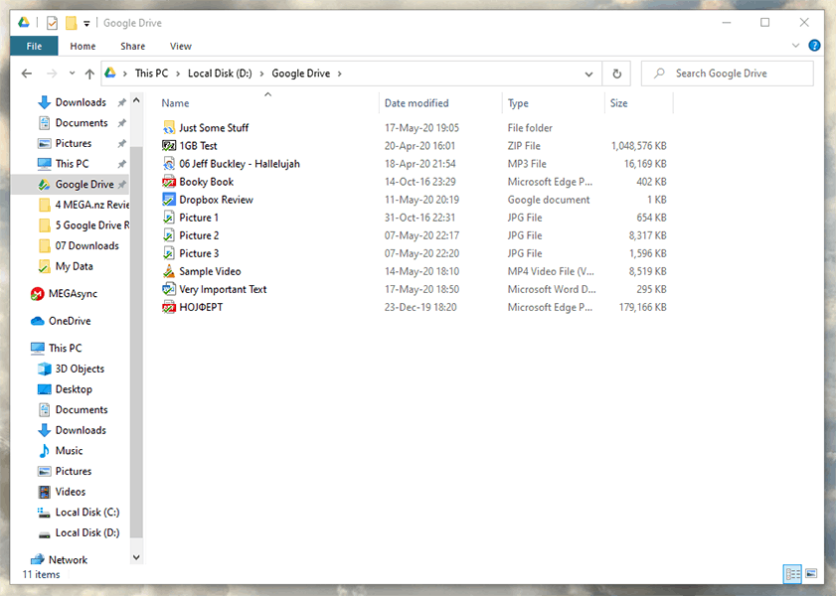Click the New folder quick access icon
The image size is (836, 596).
(71, 23)
